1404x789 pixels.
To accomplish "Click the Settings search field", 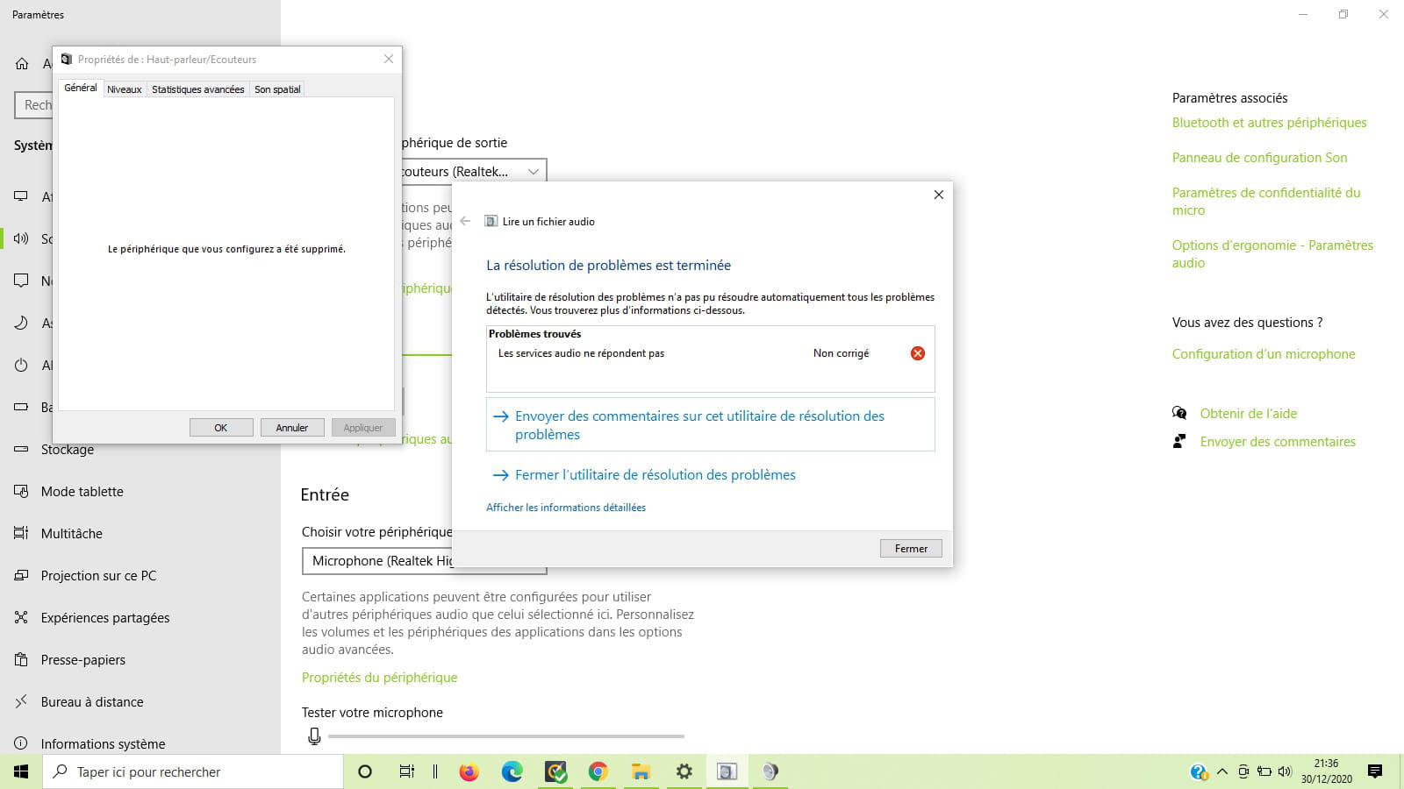I will click(33, 105).
